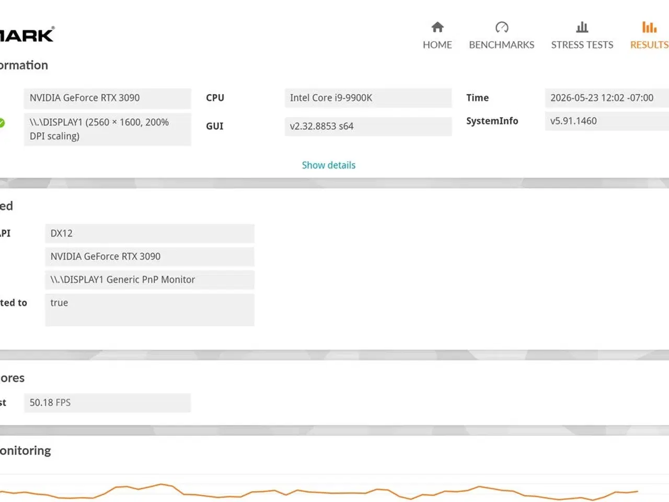Click the CPU label

[x=215, y=98]
